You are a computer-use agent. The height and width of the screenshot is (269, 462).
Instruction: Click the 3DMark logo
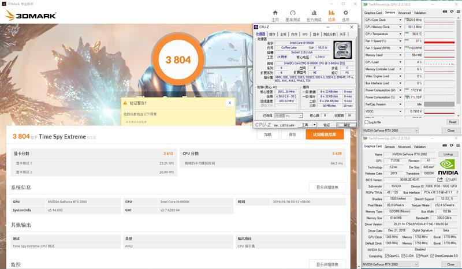coord(31,16)
